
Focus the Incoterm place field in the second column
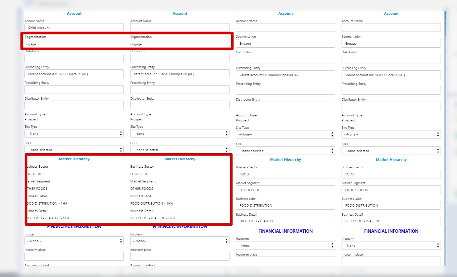click(x=180, y=256)
